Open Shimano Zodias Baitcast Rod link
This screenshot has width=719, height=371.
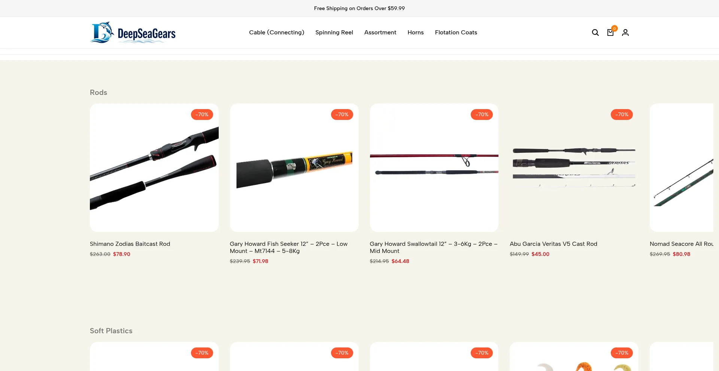click(130, 244)
